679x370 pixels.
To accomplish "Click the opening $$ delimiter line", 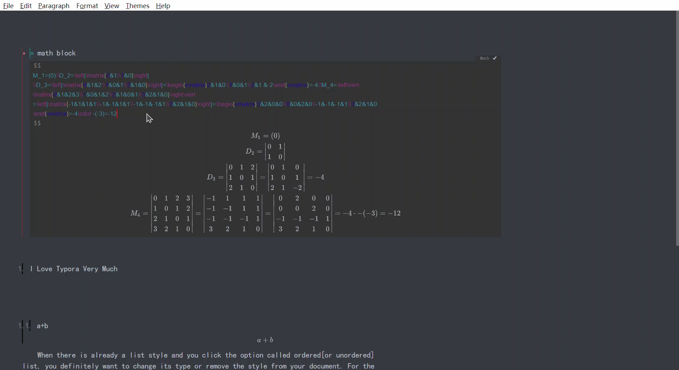I will [x=37, y=66].
